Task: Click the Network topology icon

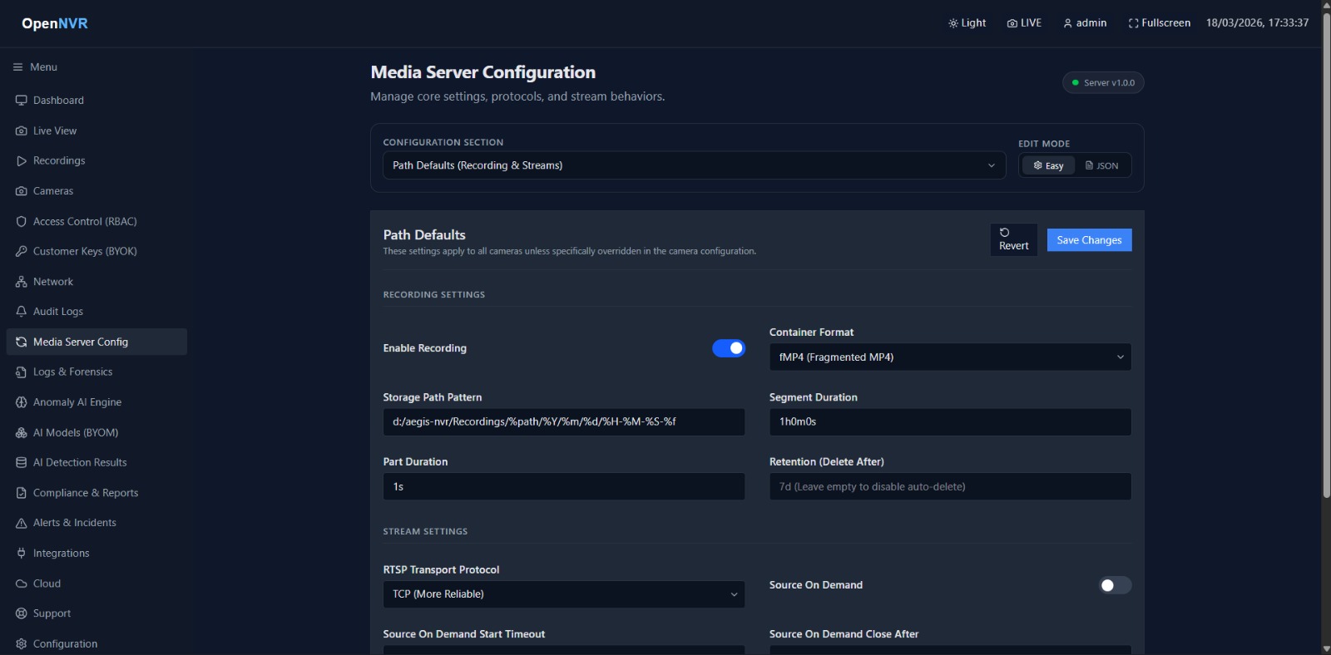Action: 22,282
